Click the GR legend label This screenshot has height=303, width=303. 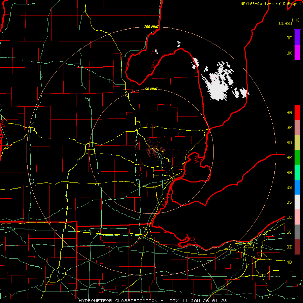click(289, 128)
